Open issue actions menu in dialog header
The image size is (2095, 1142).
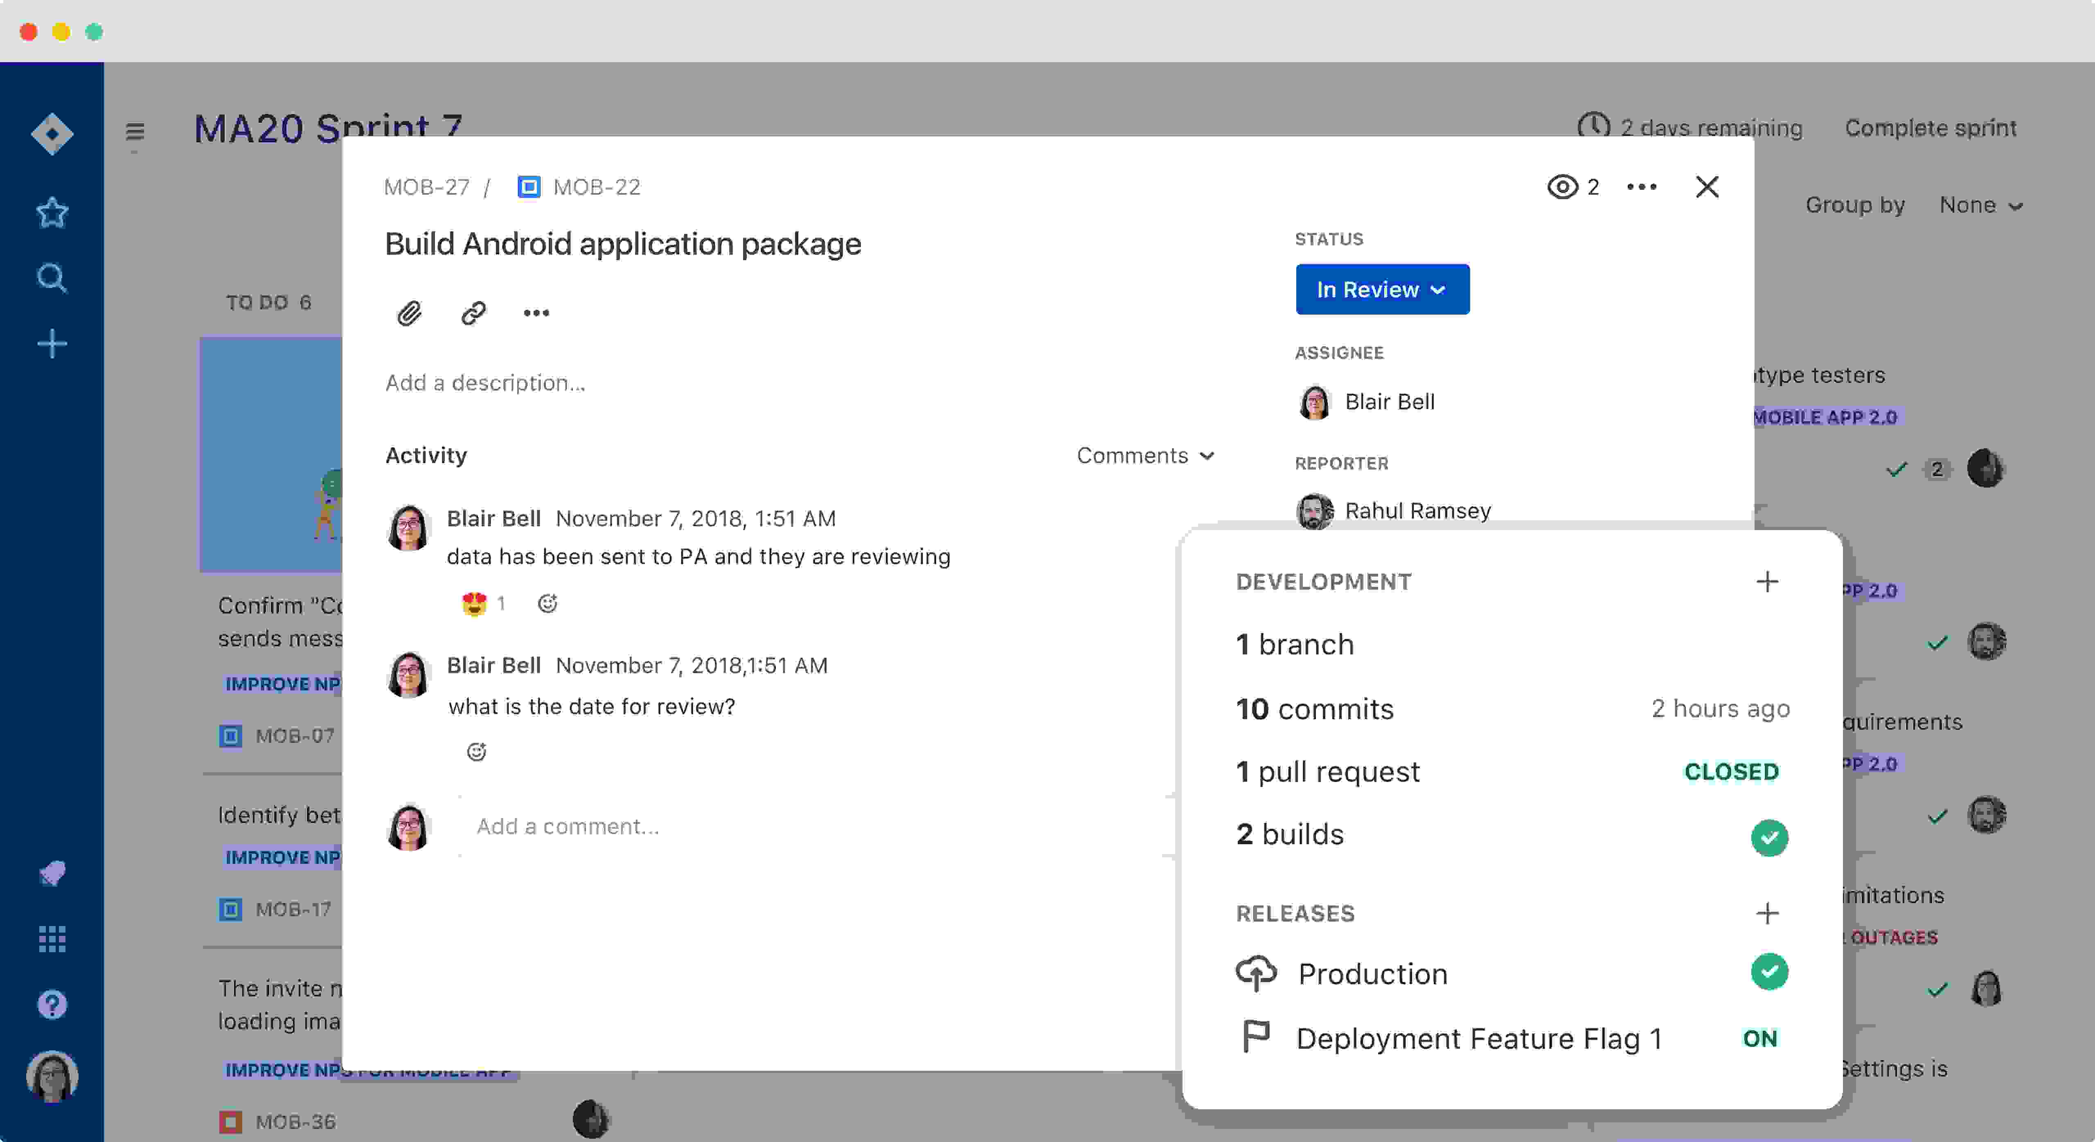tap(1641, 187)
